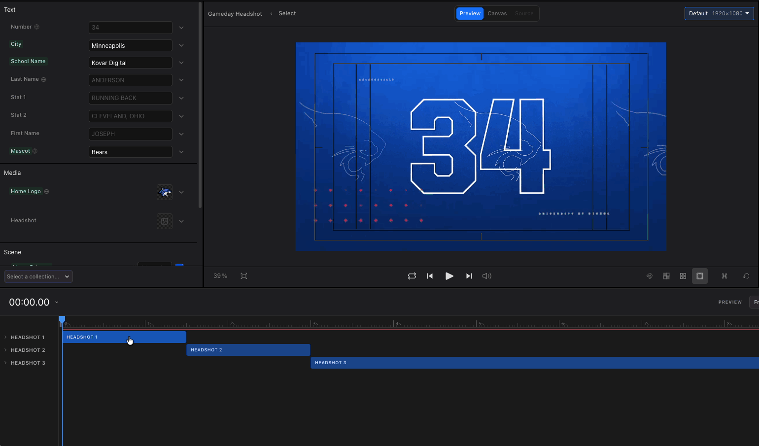This screenshot has width=759, height=446.
Task: Select the HEADSHOT 3 timeline clip
Action: pyautogui.click(x=535, y=363)
